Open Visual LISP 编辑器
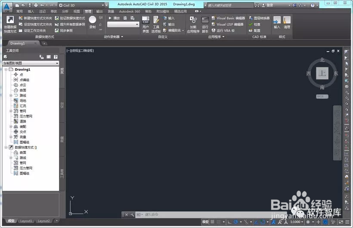Screen dimensions: 353x228 pyautogui.click(x=227, y=24)
